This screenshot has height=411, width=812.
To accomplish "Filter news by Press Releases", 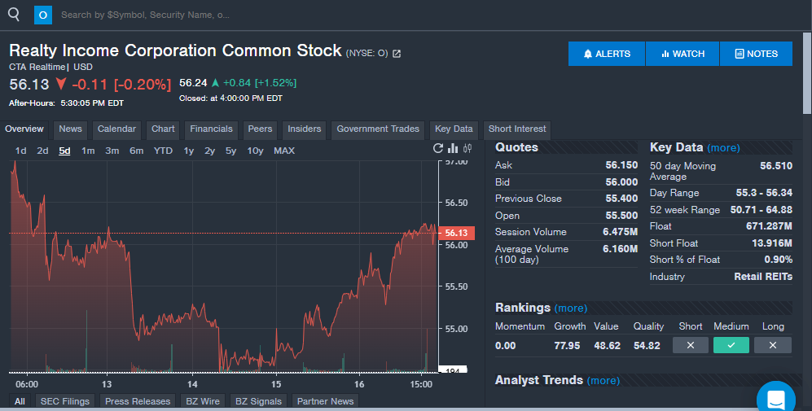I will tap(137, 402).
